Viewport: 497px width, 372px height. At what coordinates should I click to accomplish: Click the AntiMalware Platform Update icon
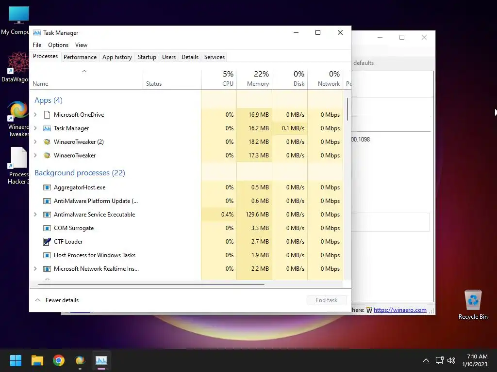tap(47, 201)
